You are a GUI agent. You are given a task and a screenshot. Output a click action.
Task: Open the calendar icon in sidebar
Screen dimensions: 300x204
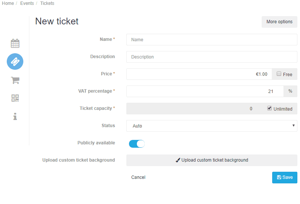15,43
